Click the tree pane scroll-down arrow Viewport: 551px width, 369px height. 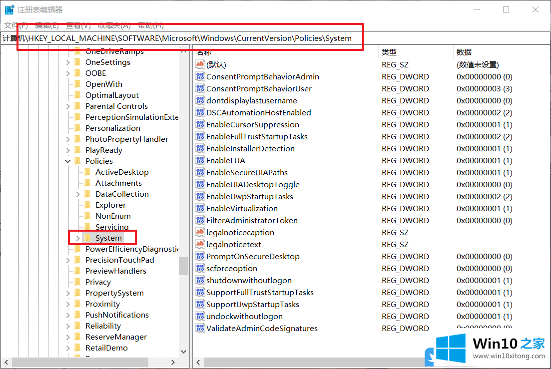coord(183,352)
